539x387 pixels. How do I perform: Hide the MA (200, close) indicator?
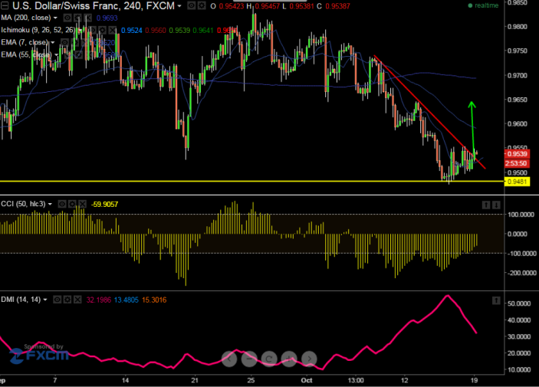click(67, 18)
